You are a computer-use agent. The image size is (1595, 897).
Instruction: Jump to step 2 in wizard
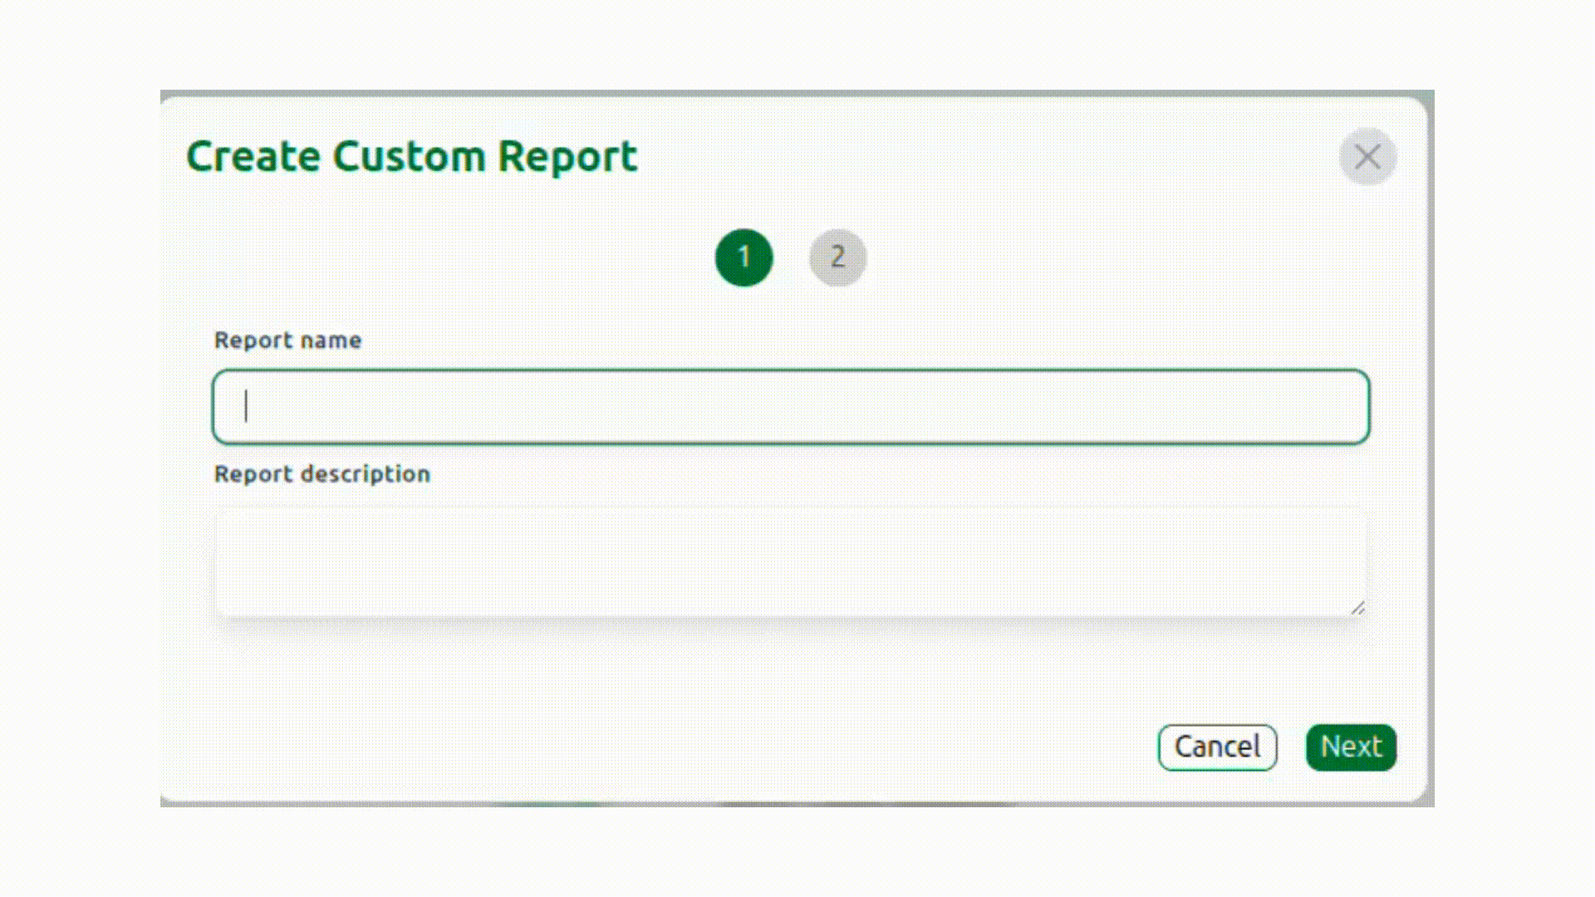[x=837, y=257]
